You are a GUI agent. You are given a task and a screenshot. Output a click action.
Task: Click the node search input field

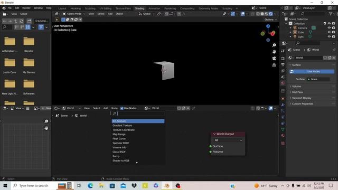[138, 113]
